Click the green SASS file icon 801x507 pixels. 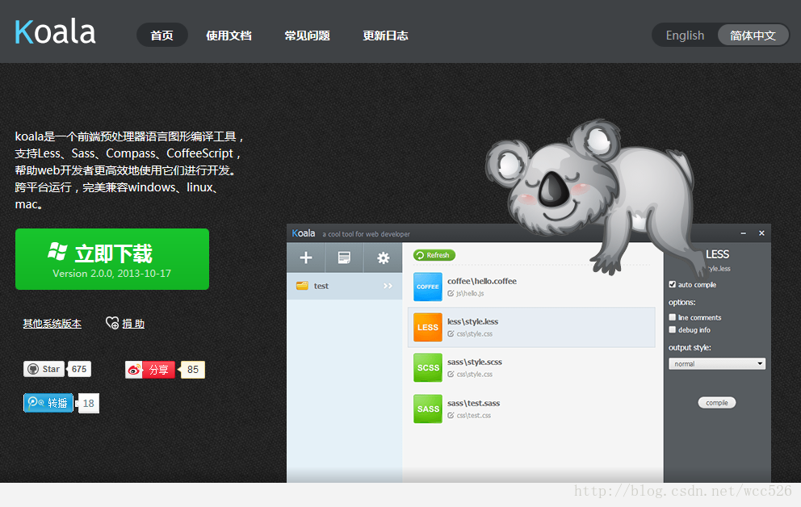[x=428, y=409]
